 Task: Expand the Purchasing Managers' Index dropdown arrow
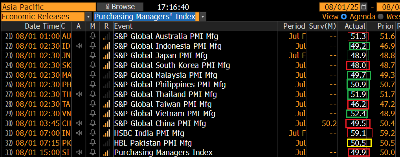coord(202,17)
